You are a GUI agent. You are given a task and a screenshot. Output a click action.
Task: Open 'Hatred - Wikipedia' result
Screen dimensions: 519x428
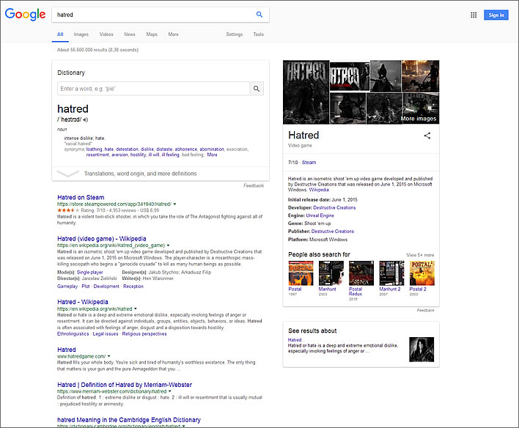[x=83, y=302]
